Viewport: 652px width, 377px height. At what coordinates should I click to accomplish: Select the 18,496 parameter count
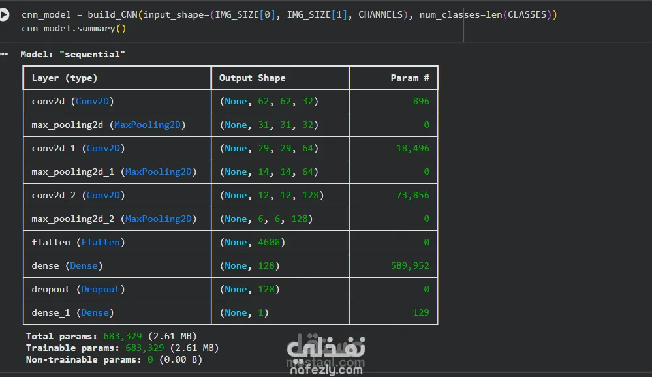pos(412,149)
